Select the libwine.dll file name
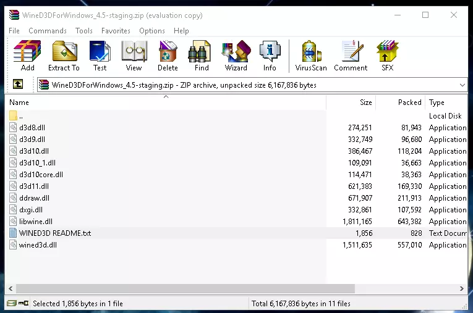Screen dimensions: 473x313 coord(36,222)
